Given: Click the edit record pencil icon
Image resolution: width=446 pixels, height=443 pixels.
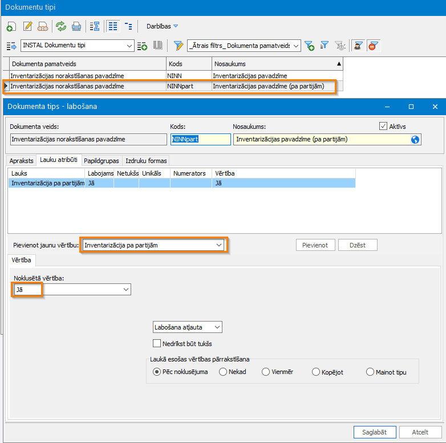Looking at the screenshot, I should (x=27, y=26).
